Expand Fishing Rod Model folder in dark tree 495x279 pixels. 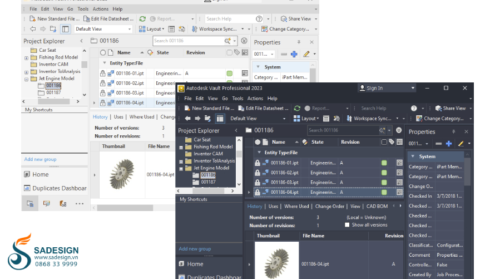pos(181,148)
